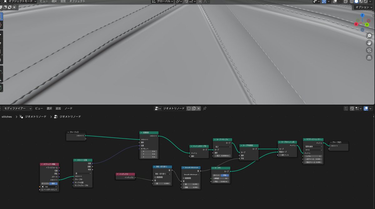Collapse the グループ入力 node
This screenshot has width=375, height=209.
[68, 132]
